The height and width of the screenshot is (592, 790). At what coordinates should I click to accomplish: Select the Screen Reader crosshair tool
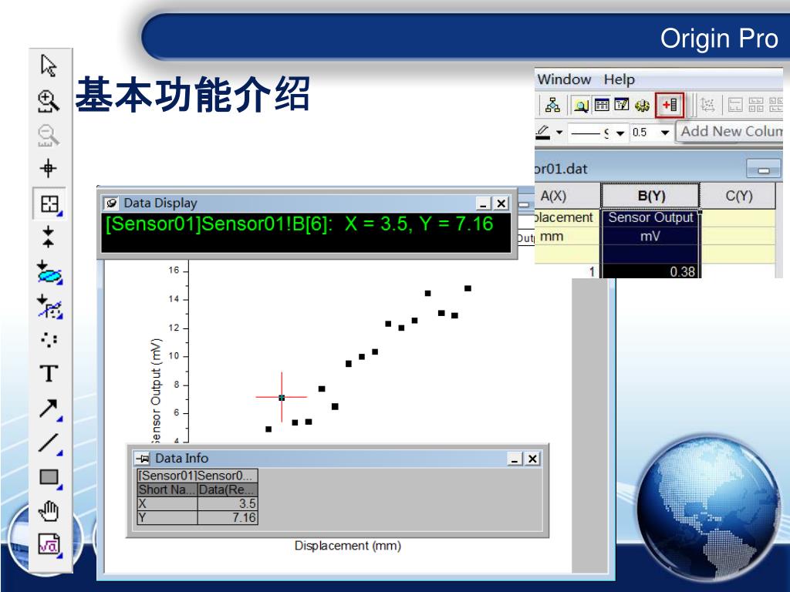point(49,168)
